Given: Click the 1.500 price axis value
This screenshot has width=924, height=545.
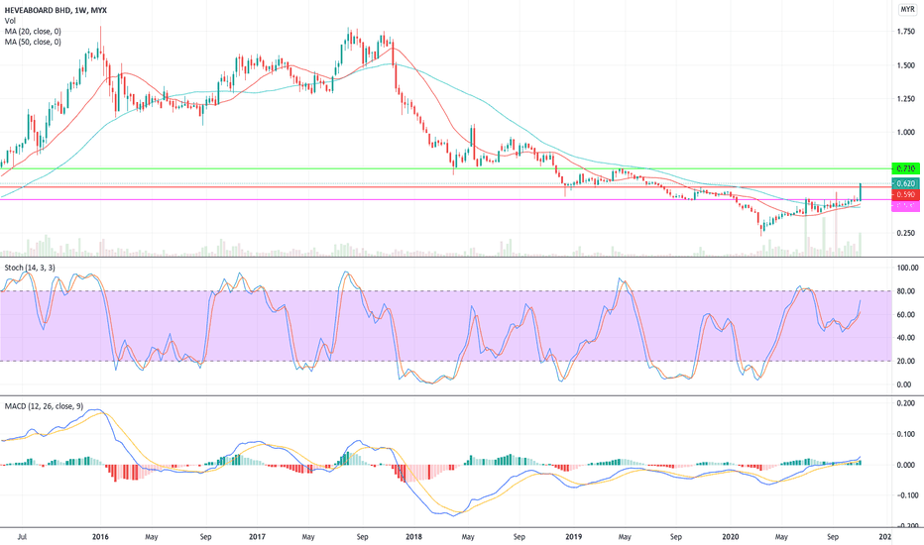Looking at the screenshot, I should [x=906, y=65].
